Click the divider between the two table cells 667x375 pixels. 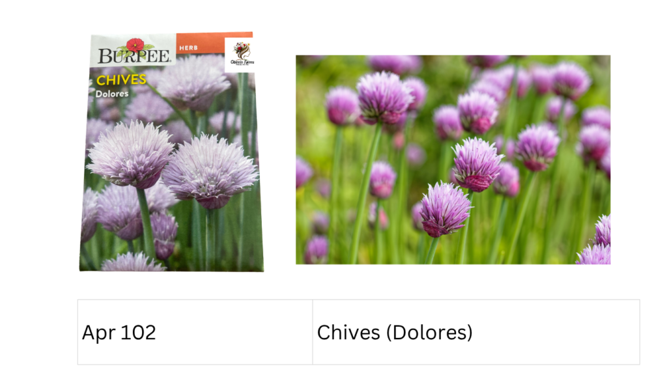(312, 332)
